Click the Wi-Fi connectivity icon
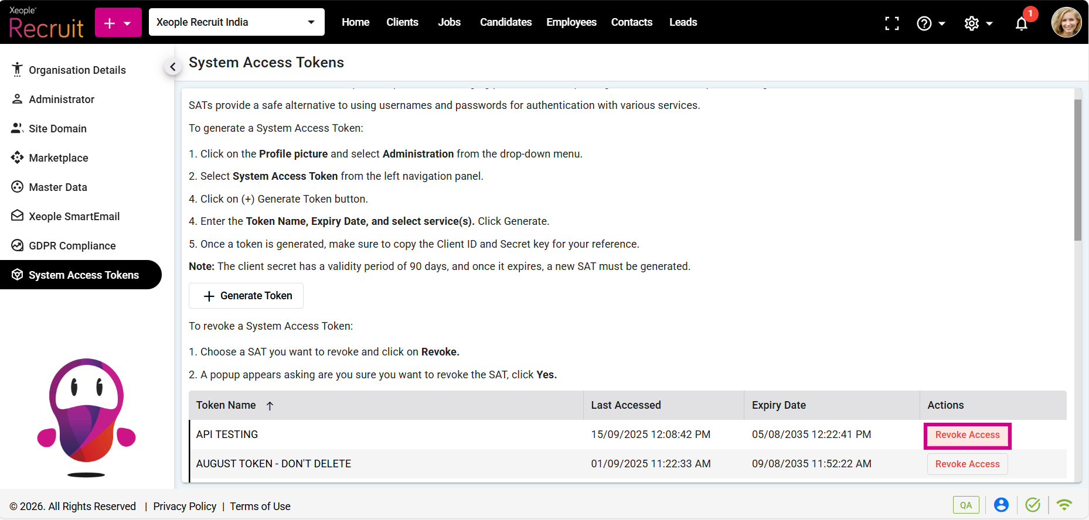Viewport: 1089px width, 520px height. point(1064,505)
